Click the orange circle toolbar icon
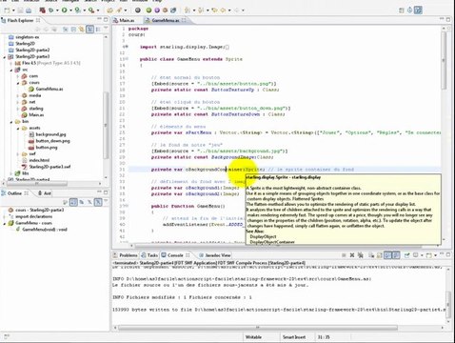This screenshot has width=455, height=343. (165, 10)
